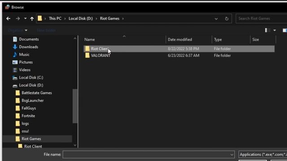Open the Applications file type filter
287x161 pixels.
(x=263, y=155)
